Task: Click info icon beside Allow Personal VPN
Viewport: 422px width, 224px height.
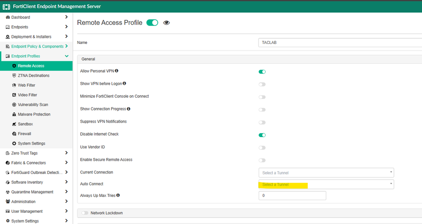Action: coord(116,71)
